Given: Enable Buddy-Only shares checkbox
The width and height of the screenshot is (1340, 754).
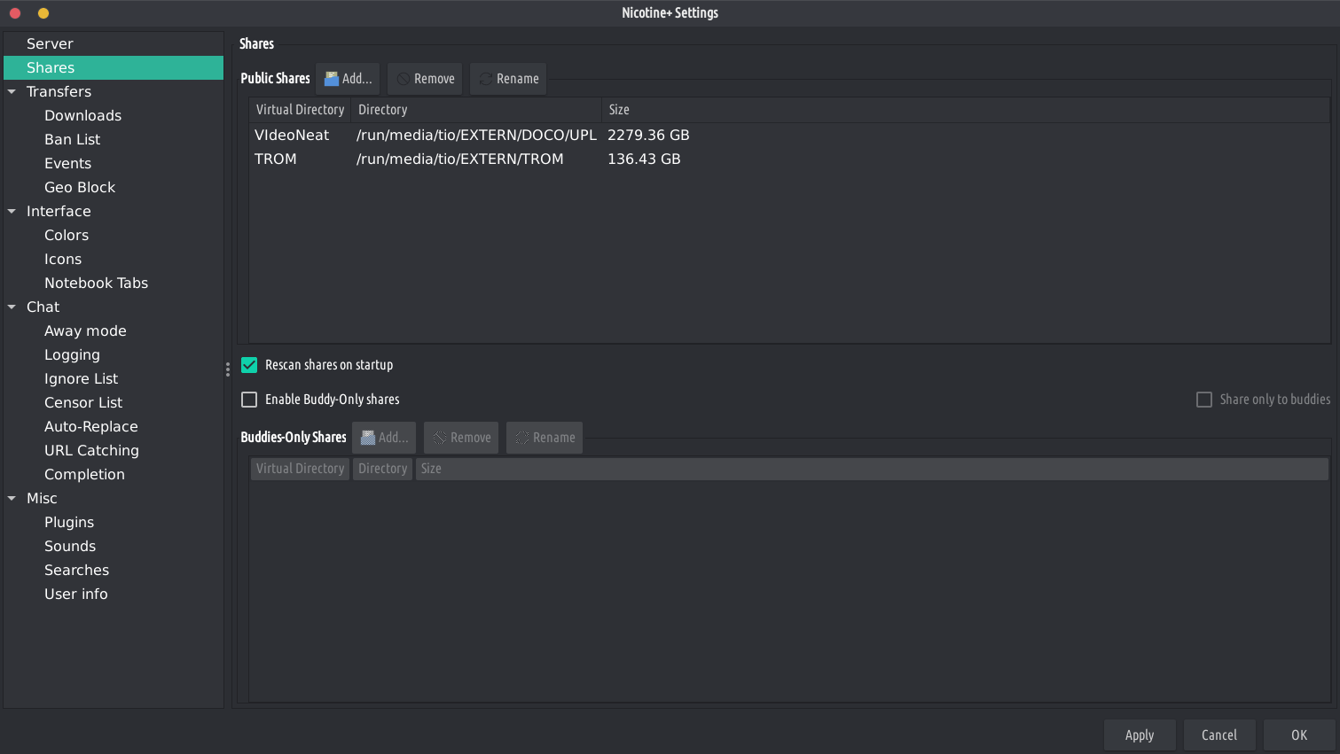Looking at the screenshot, I should (x=249, y=400).
